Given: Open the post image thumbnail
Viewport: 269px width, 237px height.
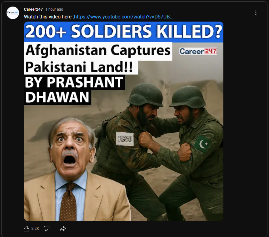Looking at the screenshot, I should (x=124, y=121).
